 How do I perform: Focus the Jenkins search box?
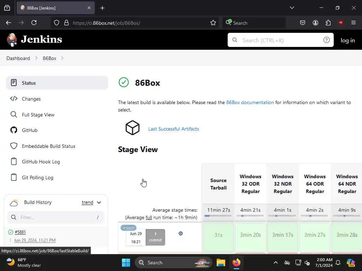(x=280, y=40)
